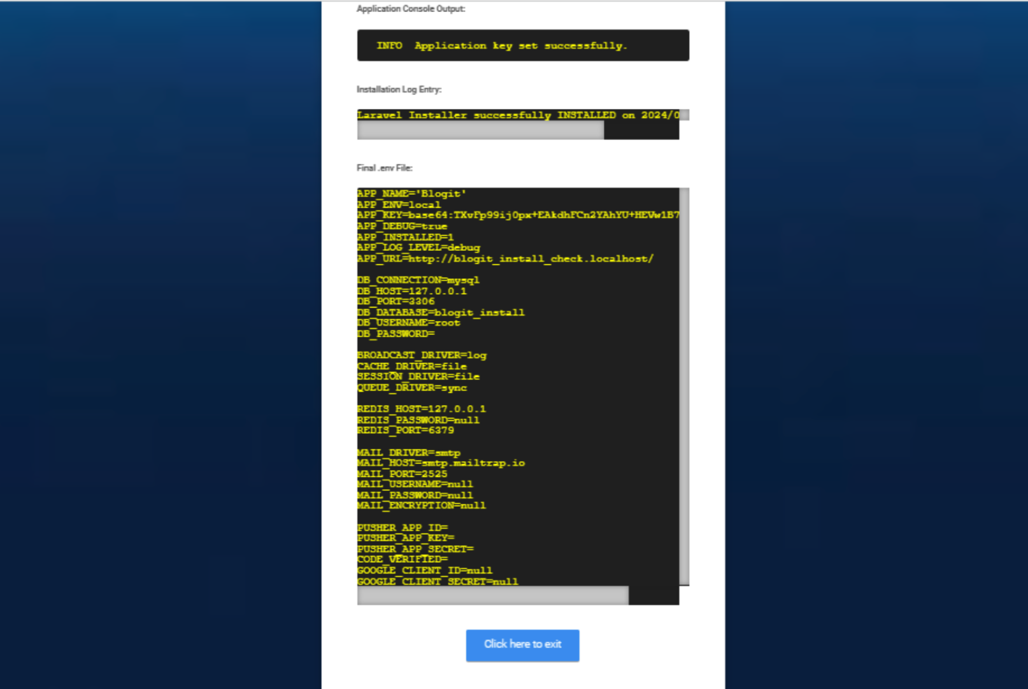1028x689 pixels.
Task: Click the 'Click here to exit' button
Action: click(522, 645)
